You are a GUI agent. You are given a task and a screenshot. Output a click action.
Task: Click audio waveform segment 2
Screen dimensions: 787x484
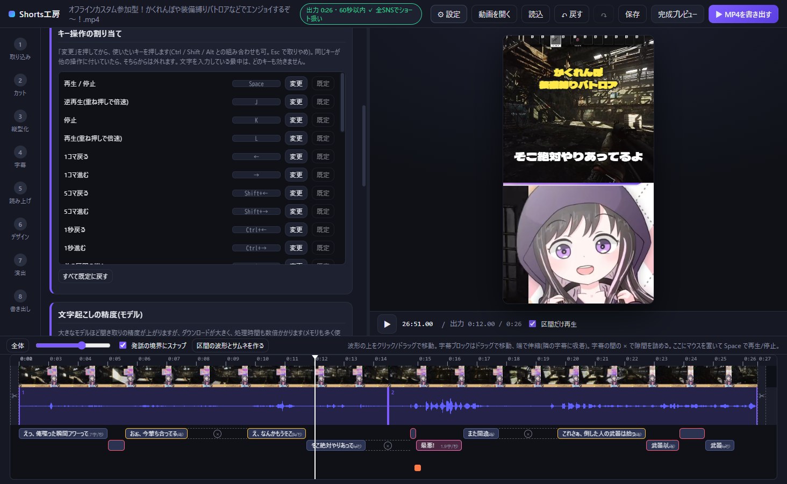click(x=573, y=406)
